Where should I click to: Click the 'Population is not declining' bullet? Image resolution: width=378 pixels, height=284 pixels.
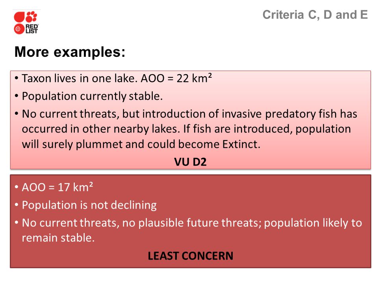(85, 205)
